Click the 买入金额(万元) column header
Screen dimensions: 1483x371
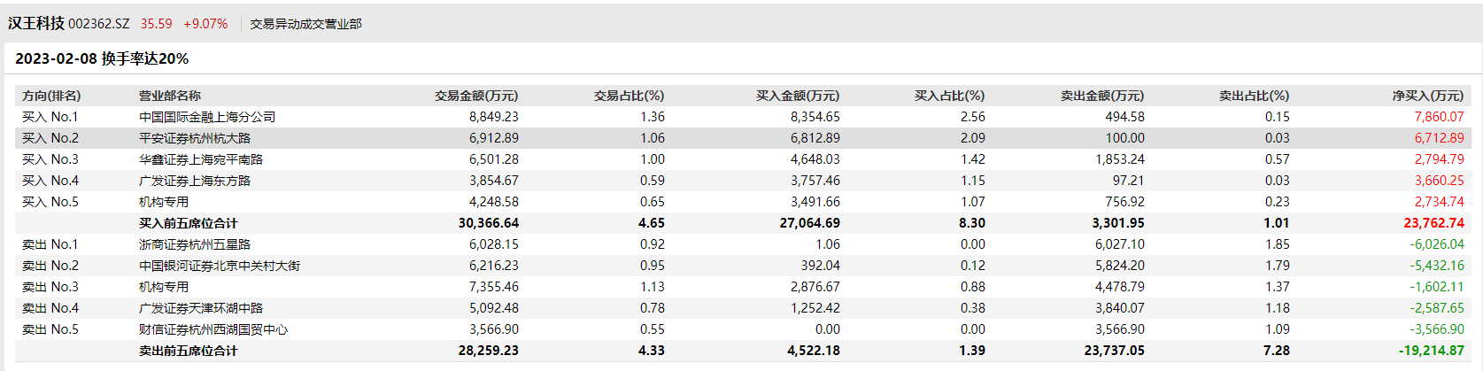[x=797, y=96]
